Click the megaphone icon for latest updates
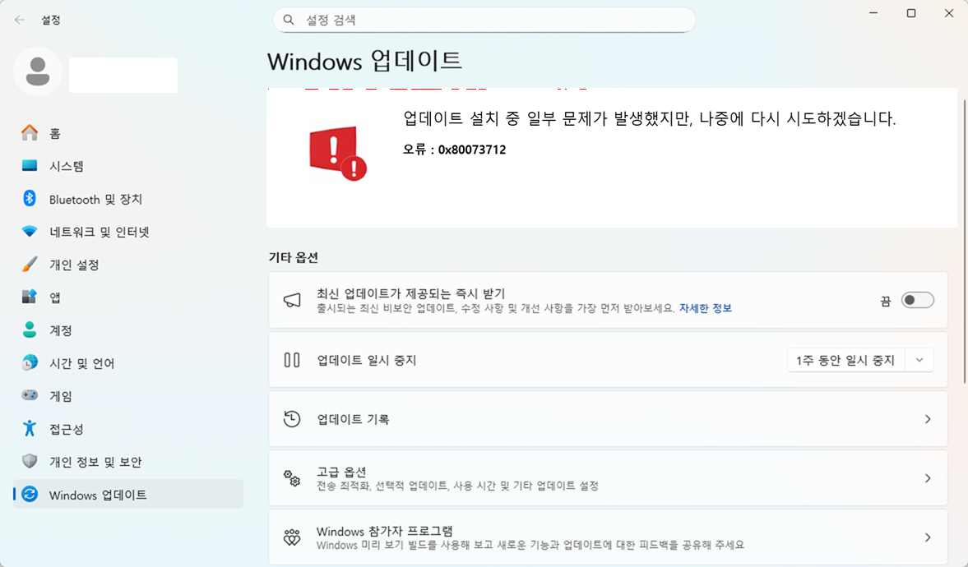Screen dimensions: 968x567 click(x=292, y=301)
